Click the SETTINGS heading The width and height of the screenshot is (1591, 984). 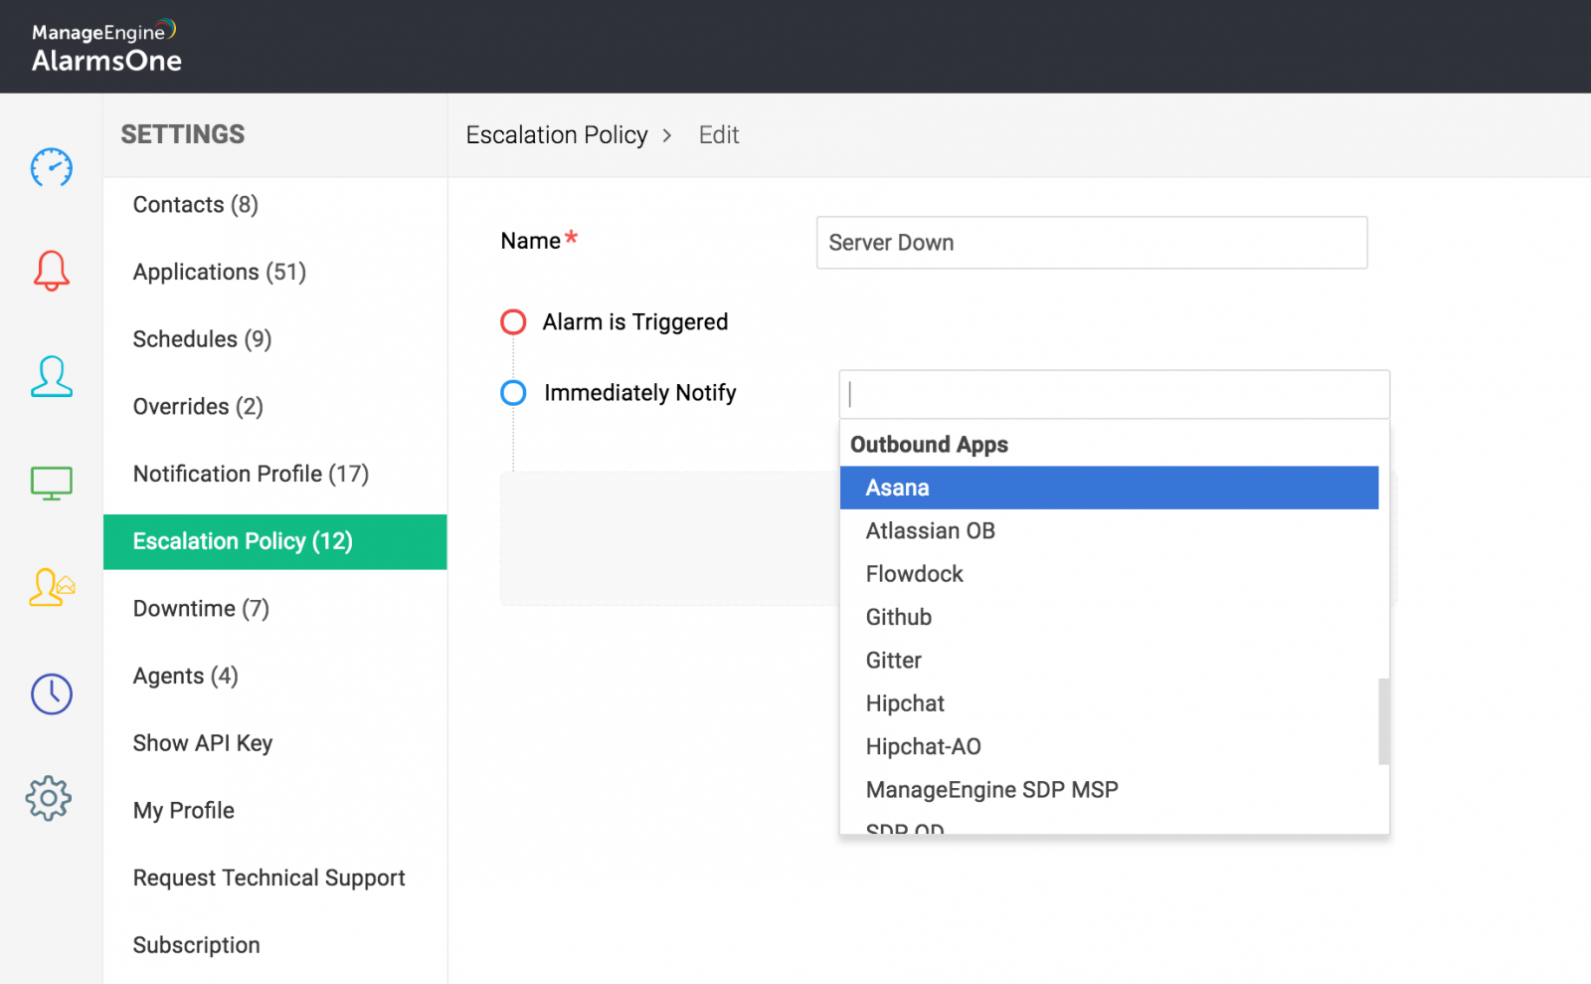(183, 134)
